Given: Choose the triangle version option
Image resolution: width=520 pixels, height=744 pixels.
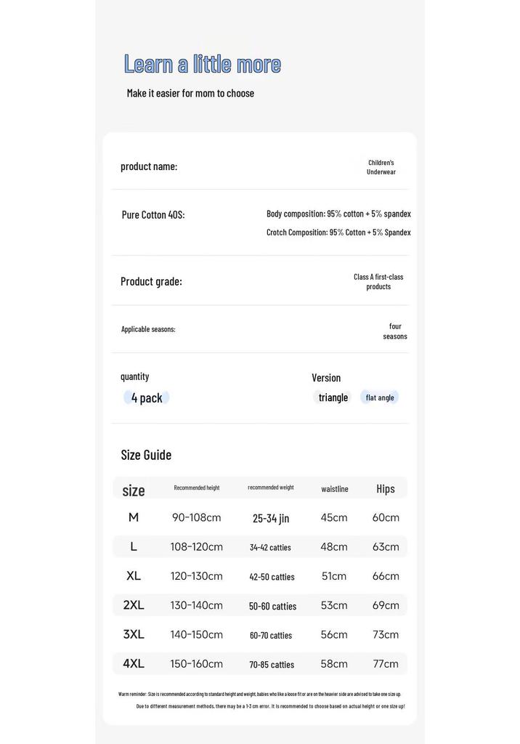Looking at the screenshot, I should [333, 397].
